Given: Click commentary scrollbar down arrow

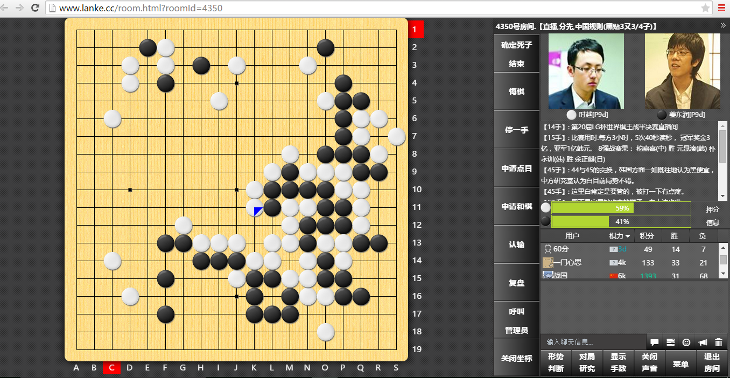Looking at the screenshot, I should (x=723, y=197).
